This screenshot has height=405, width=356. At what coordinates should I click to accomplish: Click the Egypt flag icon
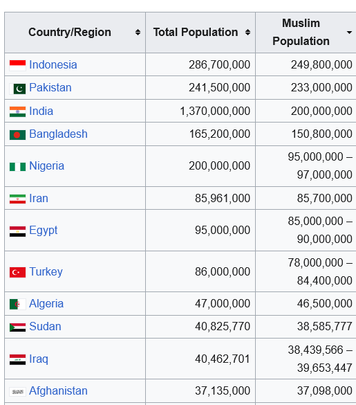pos(17,231)
